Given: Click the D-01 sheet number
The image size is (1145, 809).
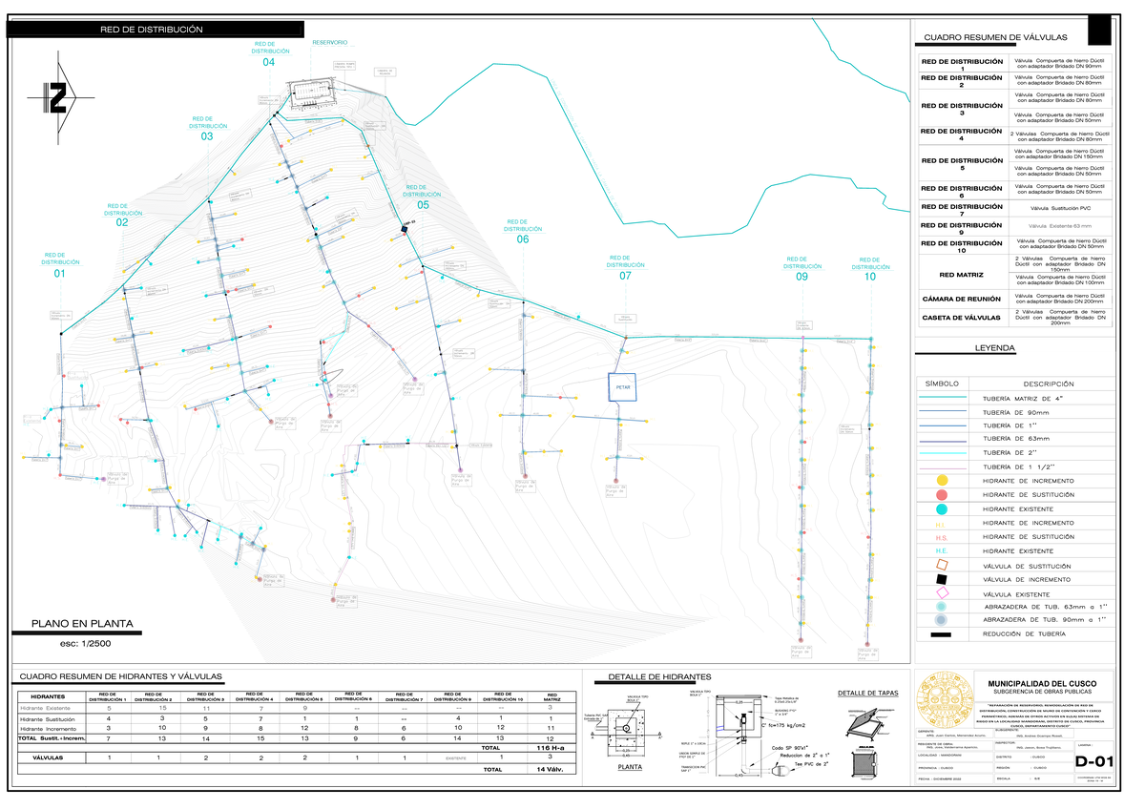Looking at the screenshot, I should [1094, 762].
